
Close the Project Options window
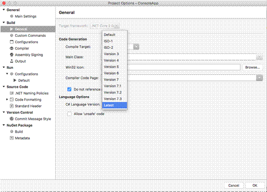4,3
